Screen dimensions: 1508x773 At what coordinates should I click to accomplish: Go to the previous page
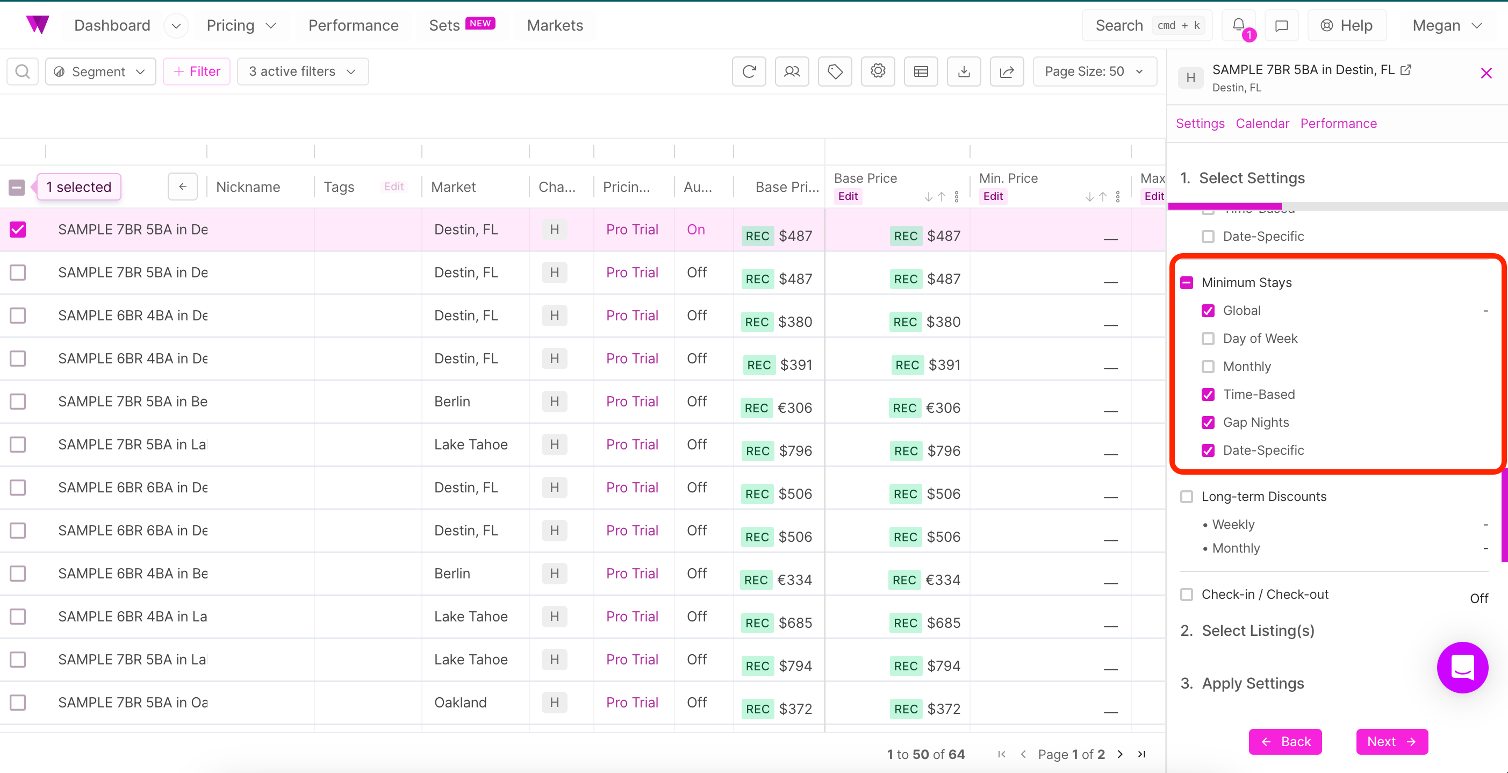(x=1023, y=754)
